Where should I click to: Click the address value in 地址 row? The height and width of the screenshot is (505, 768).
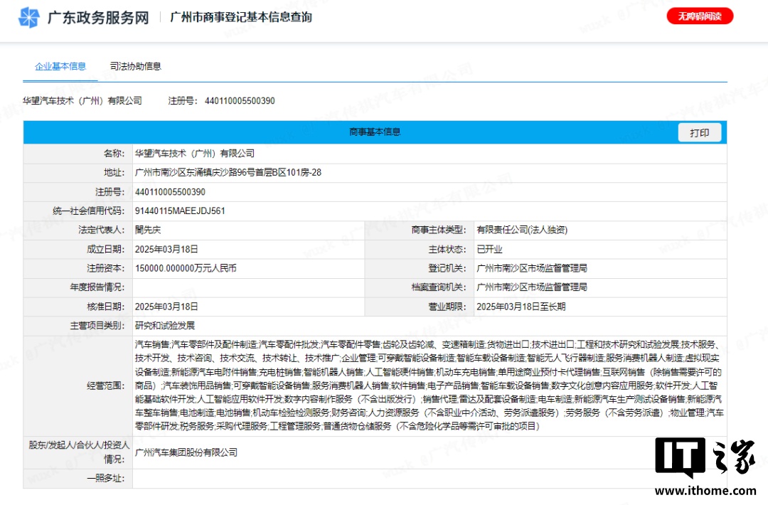[x=228, y=173]
